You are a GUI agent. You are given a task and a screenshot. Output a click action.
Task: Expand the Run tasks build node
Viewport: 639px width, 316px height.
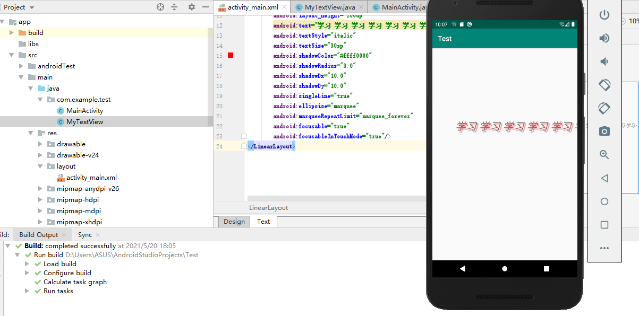click(x=27, y=291)
